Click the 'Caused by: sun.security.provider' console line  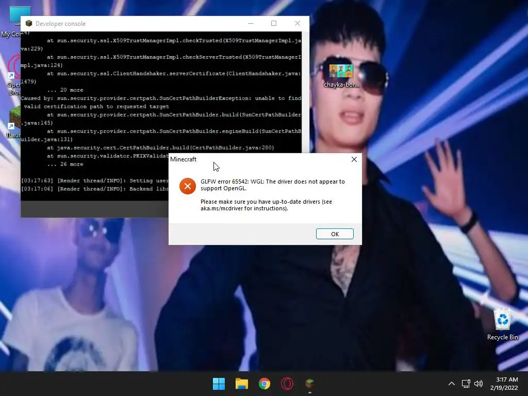click(x=161, y=103)
